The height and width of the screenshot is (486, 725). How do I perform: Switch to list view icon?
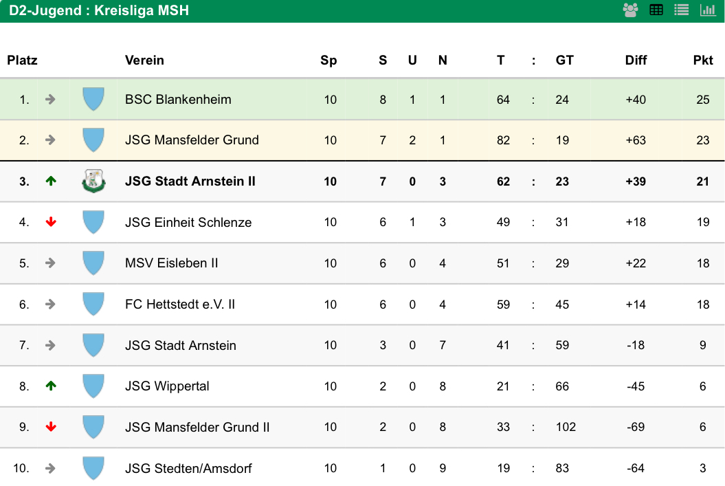682,10
